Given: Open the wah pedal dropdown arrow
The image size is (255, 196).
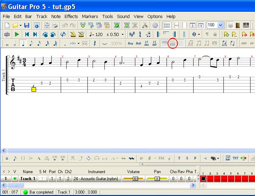Looking at the screenshot, I should pos(218,158).
